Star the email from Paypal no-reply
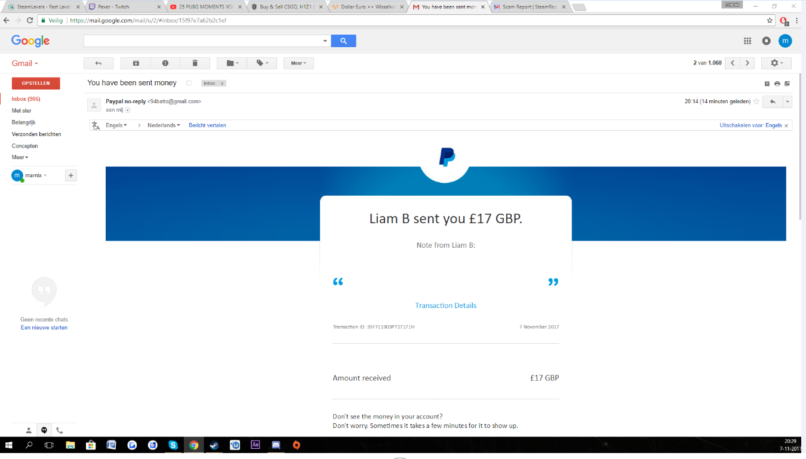Screen dimensions: 806x459 756,101
